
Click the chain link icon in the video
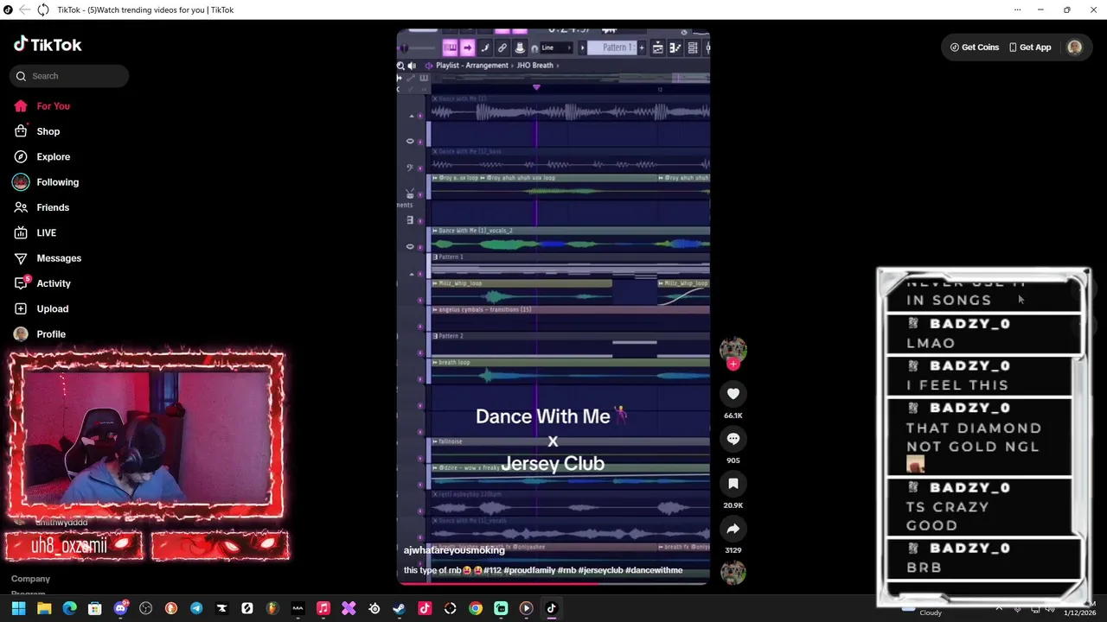(502, 48)
